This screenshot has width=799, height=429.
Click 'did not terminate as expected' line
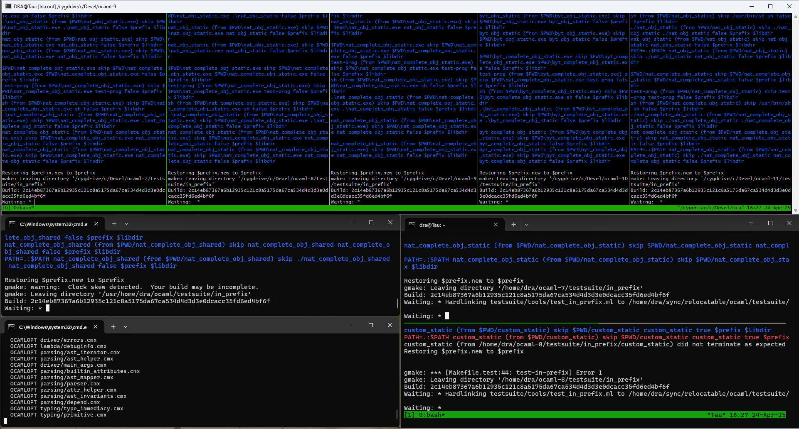[595, 344]
